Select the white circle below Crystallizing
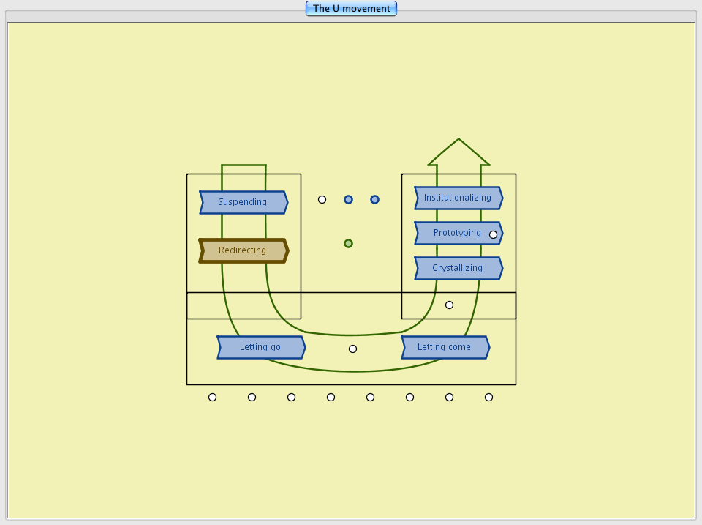The image size is (702, 525). tap(449, 305)
